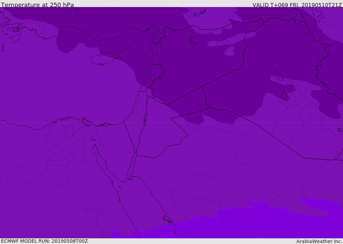Open the ArabiaWeather Inc. credit text

319,241
